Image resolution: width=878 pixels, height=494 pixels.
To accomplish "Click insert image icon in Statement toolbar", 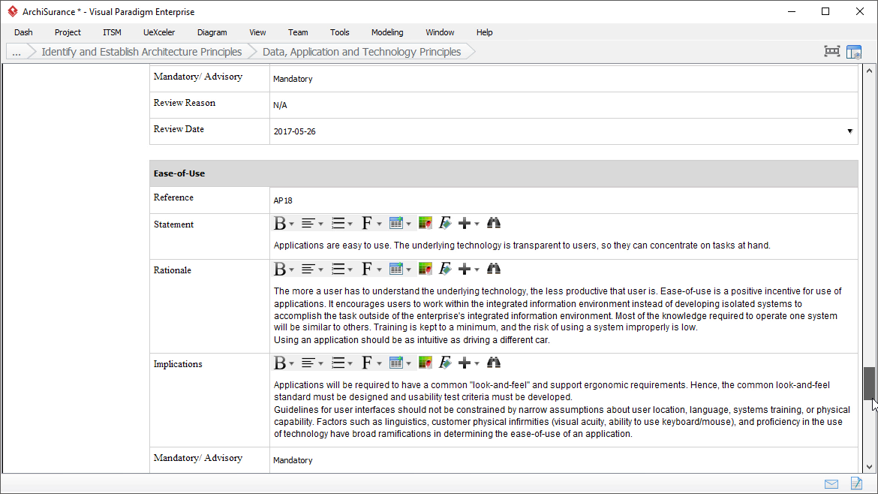I will (425, 224).
